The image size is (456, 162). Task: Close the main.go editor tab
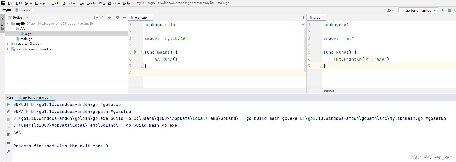[150, 17]
